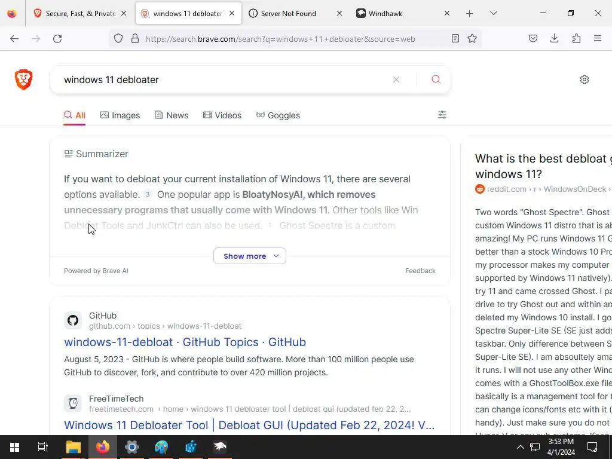612x459 pixels.
Task: Click the padlock site security icon
Action: click(135, 38)
